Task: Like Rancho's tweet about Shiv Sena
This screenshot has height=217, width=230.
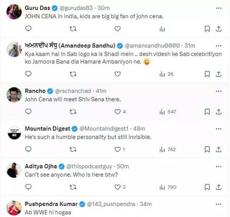Action: 118,111
